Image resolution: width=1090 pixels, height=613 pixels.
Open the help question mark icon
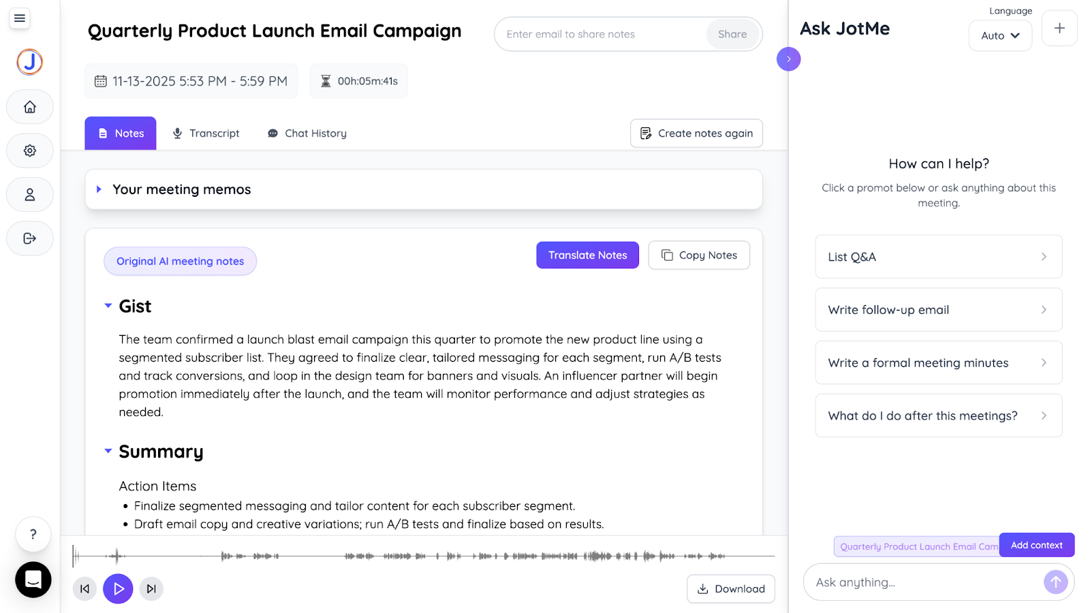pos(33,534)
